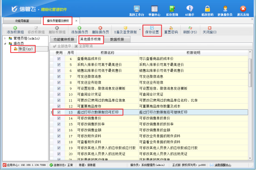
Task: Toggle checkbox for 超过打印次数限制仍可打印
Action: [x=59, y=112]
